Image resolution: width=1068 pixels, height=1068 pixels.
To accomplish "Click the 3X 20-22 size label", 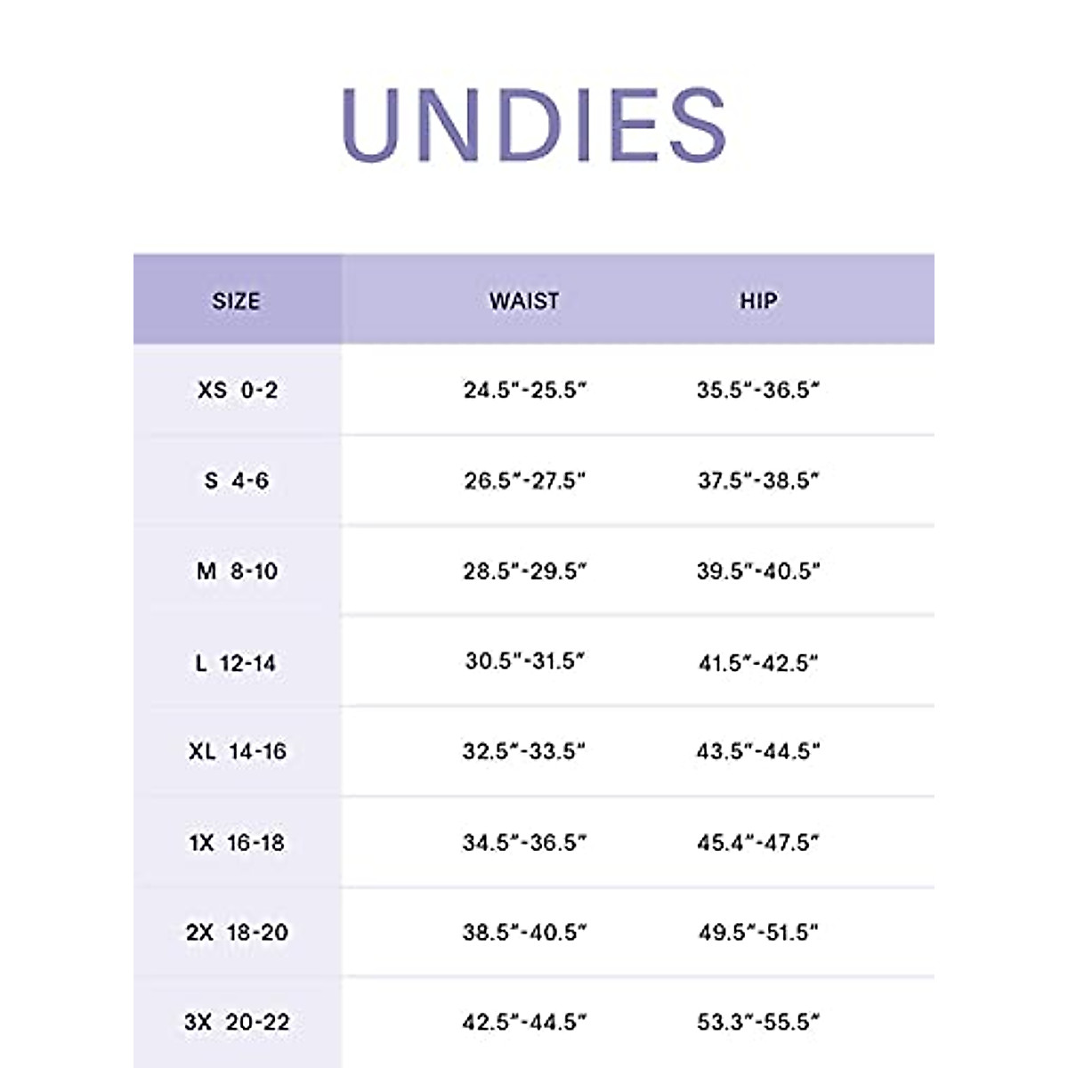I will [237, 1022].
